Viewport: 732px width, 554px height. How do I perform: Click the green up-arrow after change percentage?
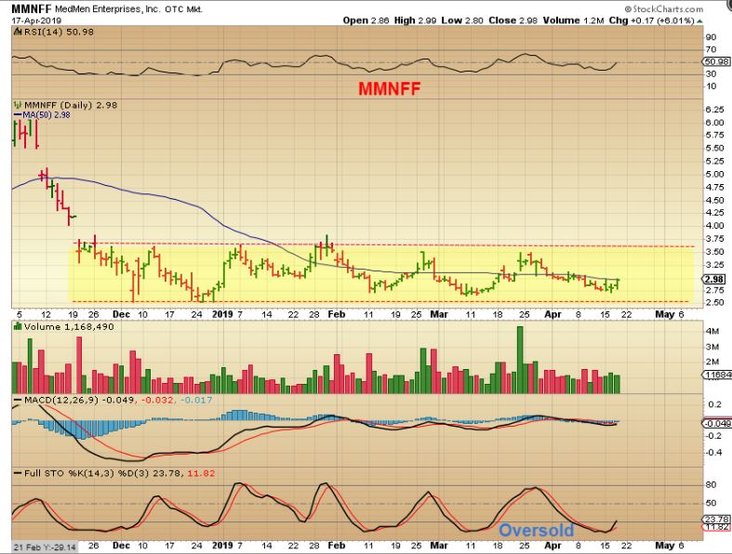point(699,21)
